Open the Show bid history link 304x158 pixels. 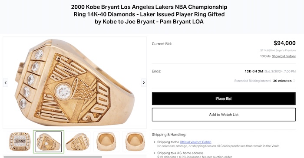[x=284, y=56]
